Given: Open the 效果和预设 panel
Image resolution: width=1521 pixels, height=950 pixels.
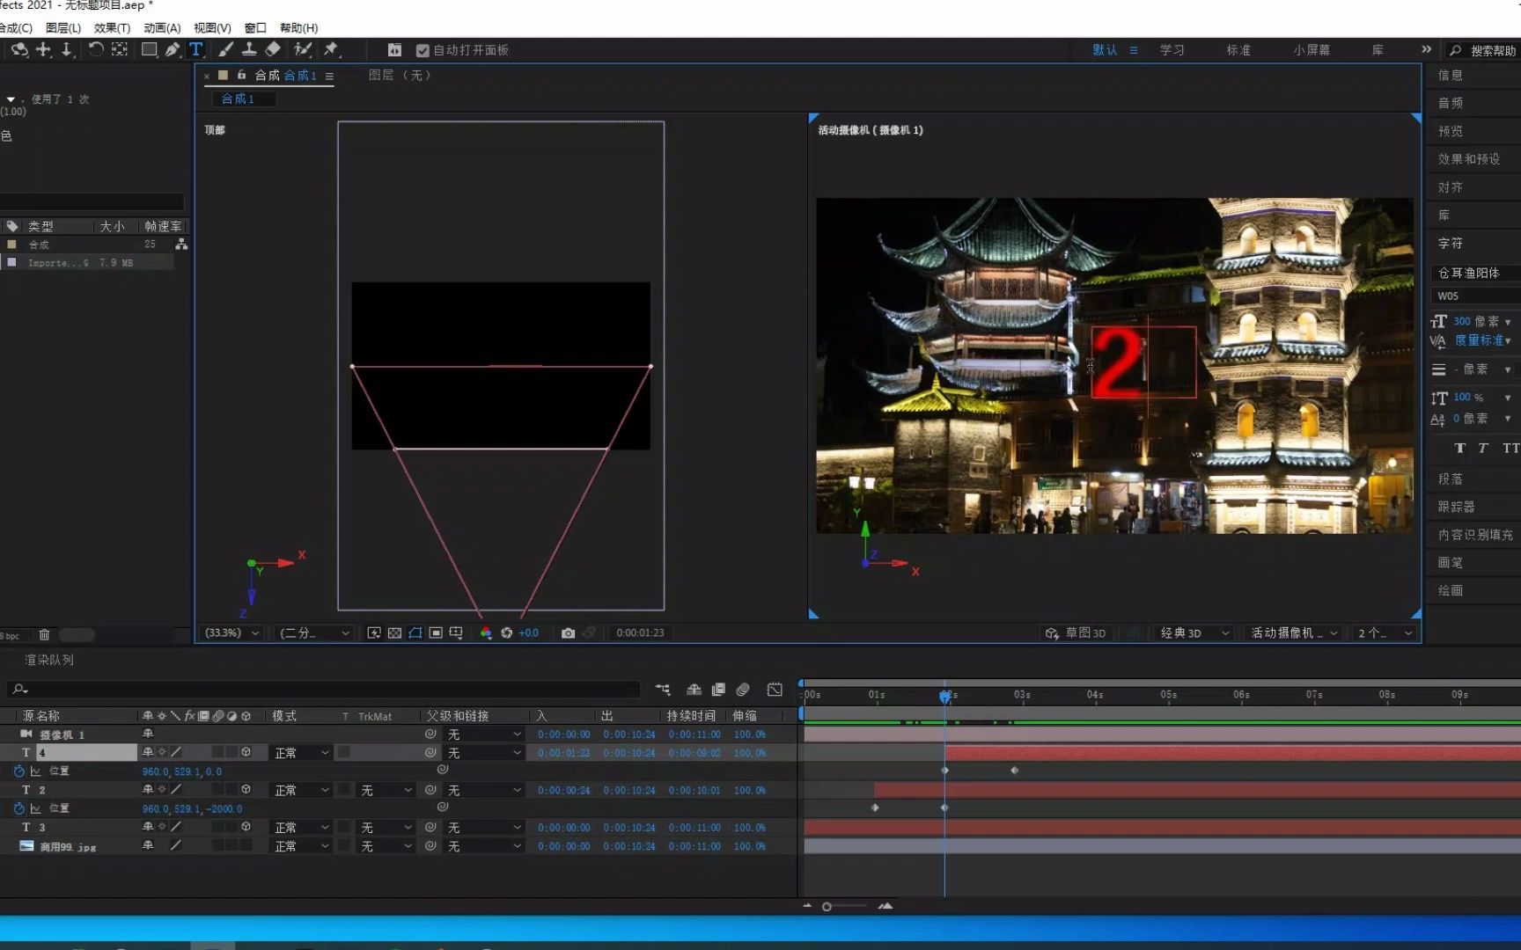Looking at the screenshot, I should coord(1468,159).
